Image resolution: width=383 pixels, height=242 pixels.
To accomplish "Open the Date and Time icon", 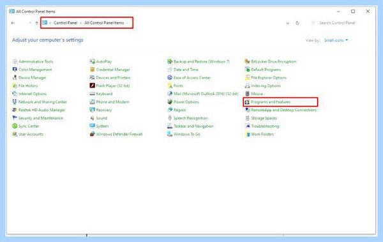I will tap(170, 70).
